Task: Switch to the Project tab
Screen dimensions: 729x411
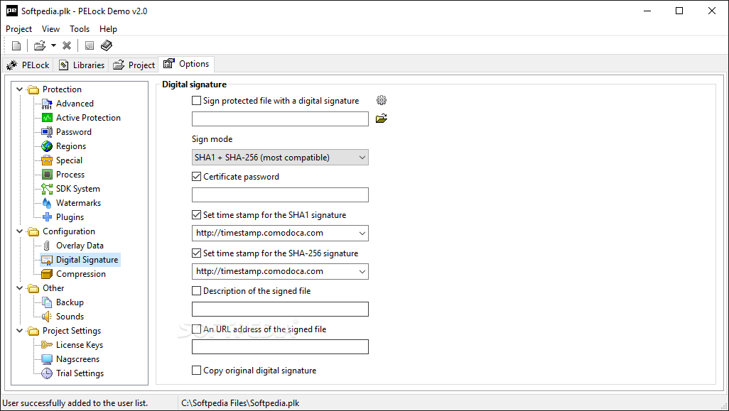Action: 134,65
